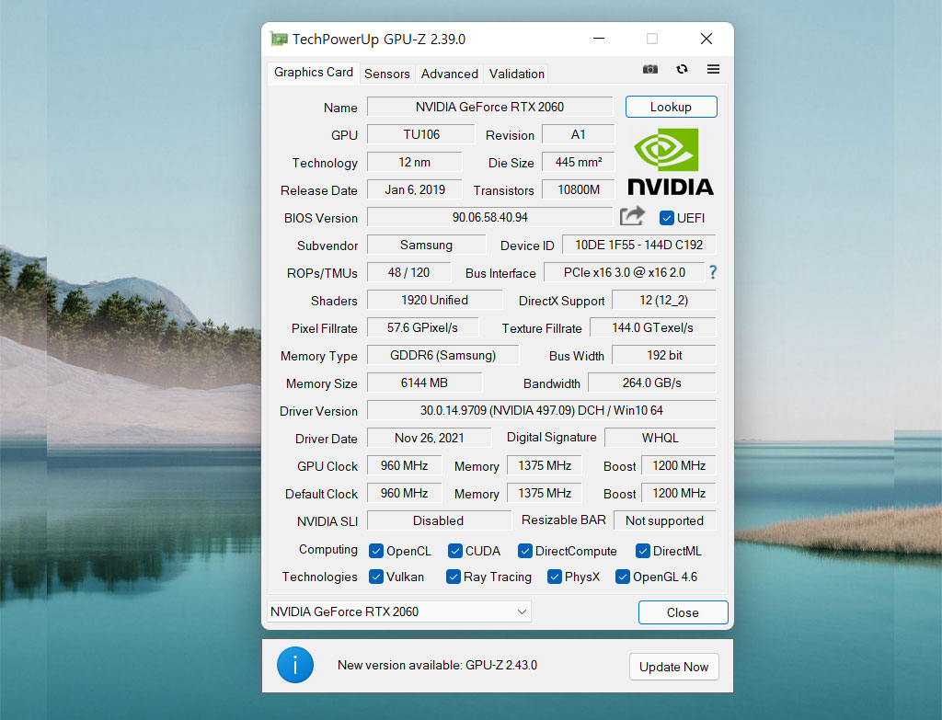Click the Texture Fillrate field 144.0 GTexel/s
Image resolution: width=942 pixels, height=720 pixels.
click(653, 328)
